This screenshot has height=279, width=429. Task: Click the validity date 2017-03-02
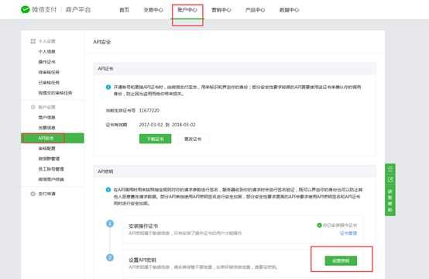tap(151, 125)
